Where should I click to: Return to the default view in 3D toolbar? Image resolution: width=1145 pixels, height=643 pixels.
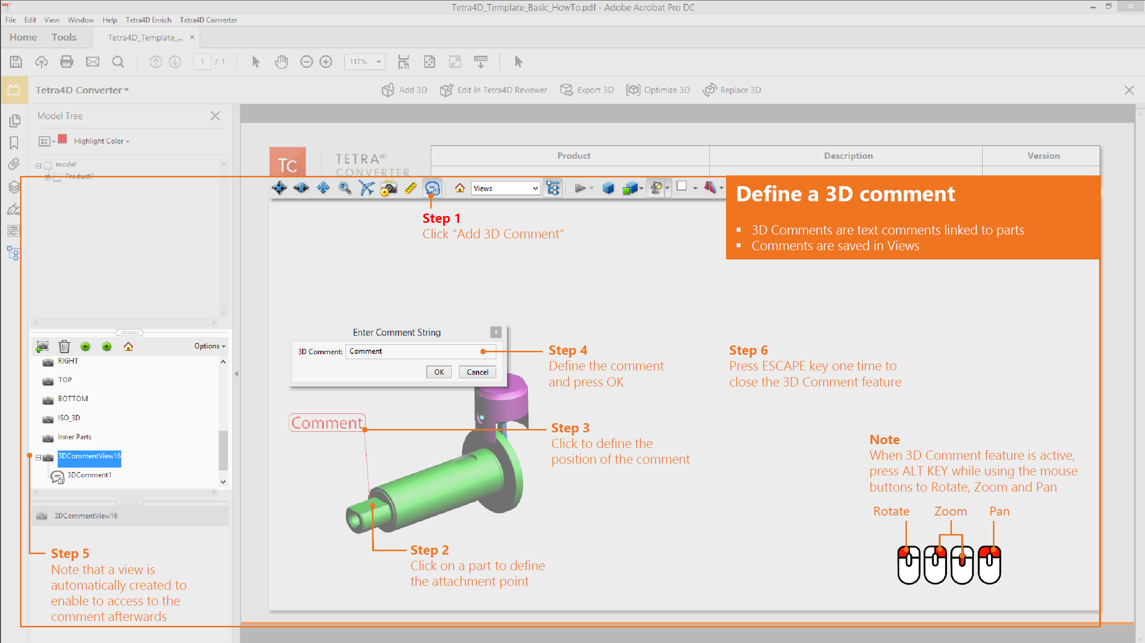(x=460, y=188)
